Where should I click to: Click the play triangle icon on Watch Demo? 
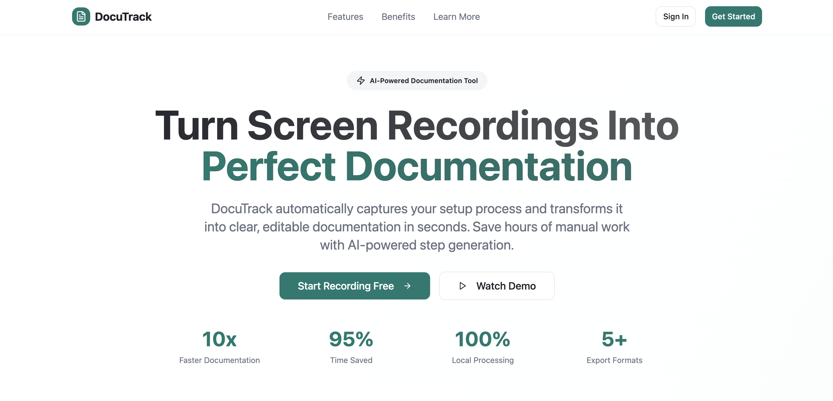point(462,286)
